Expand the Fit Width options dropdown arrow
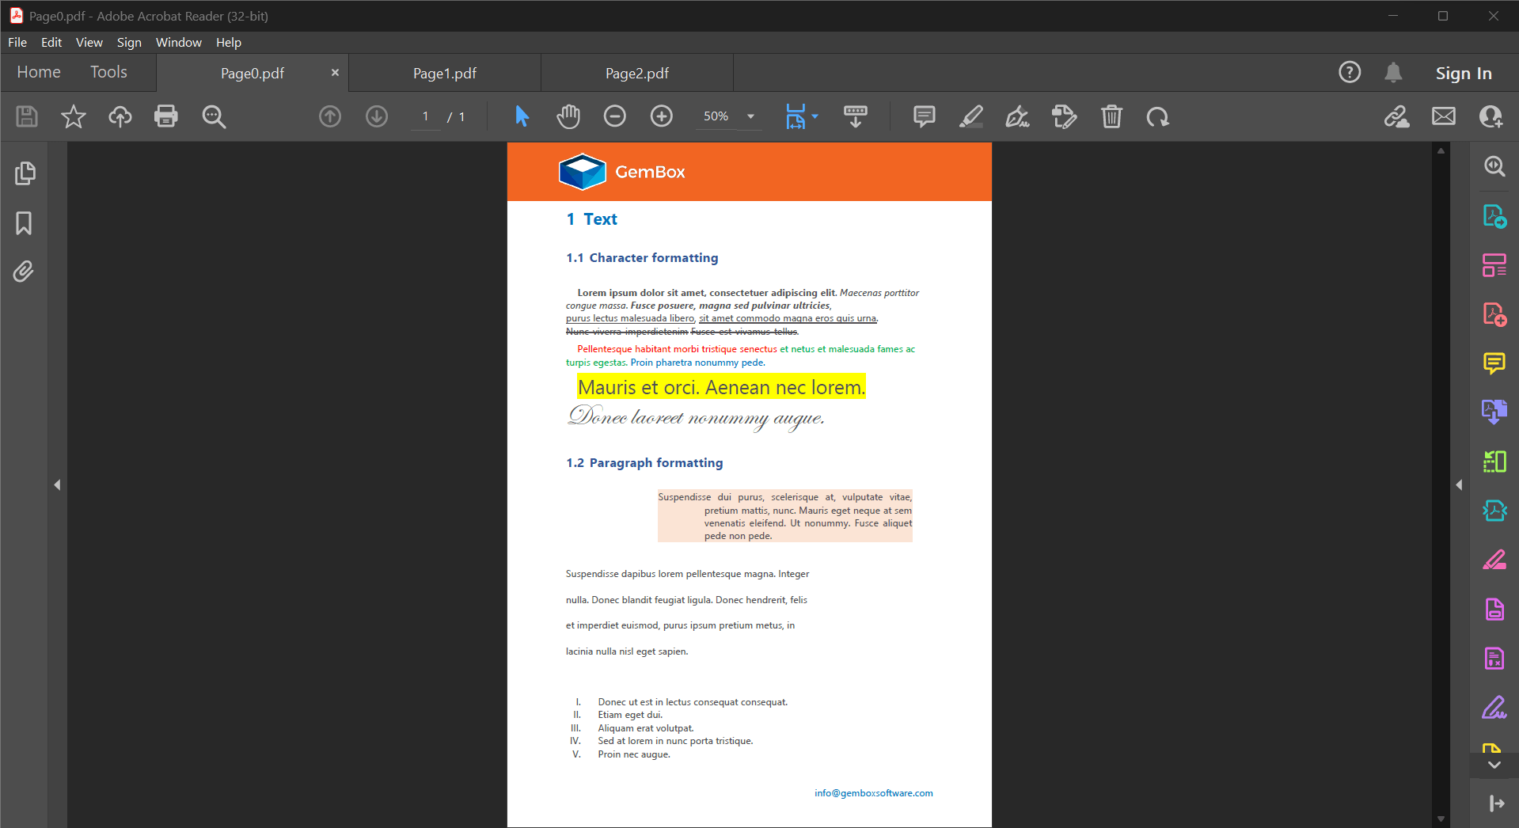 [x=815, y=116]
